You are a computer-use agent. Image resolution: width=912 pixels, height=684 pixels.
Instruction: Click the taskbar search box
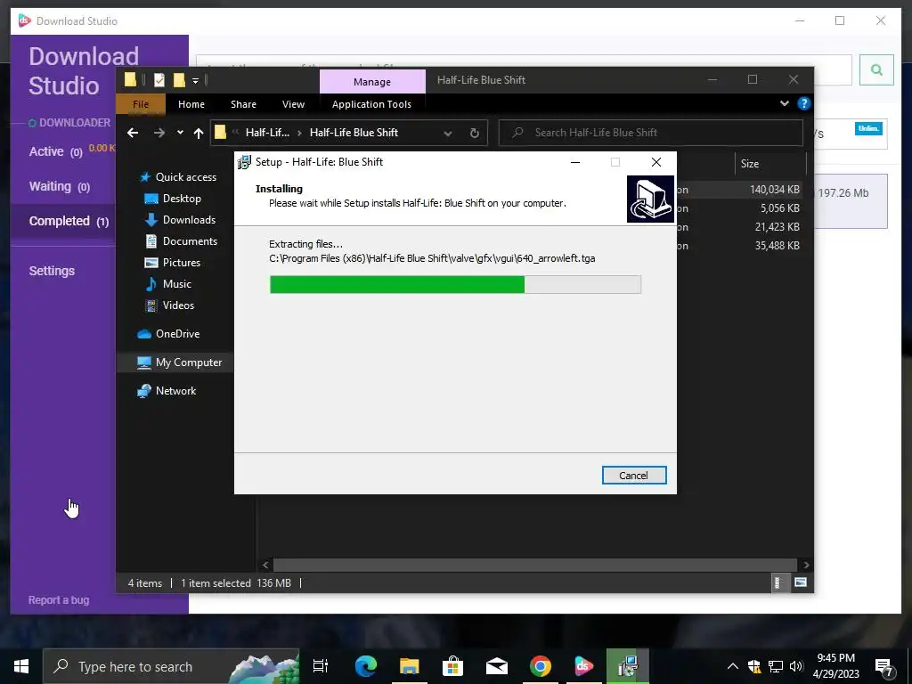pos(171,666)
